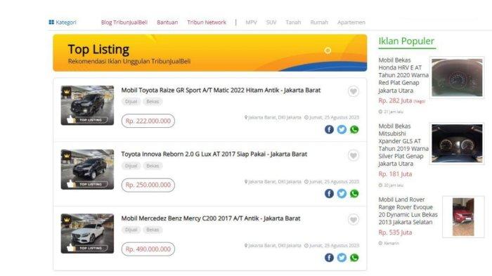Image resolution: width=492 pixels, height=276 pixels.
Task: Click Innova Reborn listing date text
Action: point(332,182)
